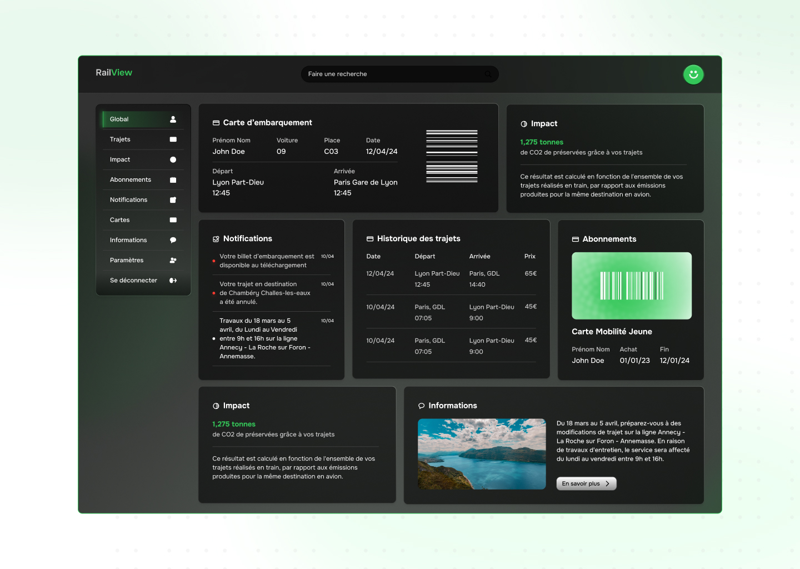Open the Impact sidebar menu item
The width and height of the screenshot is (800, 569).
click(x=121, y=159)
